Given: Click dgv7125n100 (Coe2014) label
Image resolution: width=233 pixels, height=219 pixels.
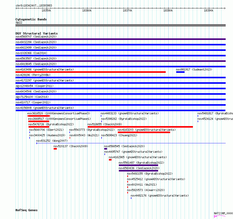Looking at the screenshot, I should 32,97.
